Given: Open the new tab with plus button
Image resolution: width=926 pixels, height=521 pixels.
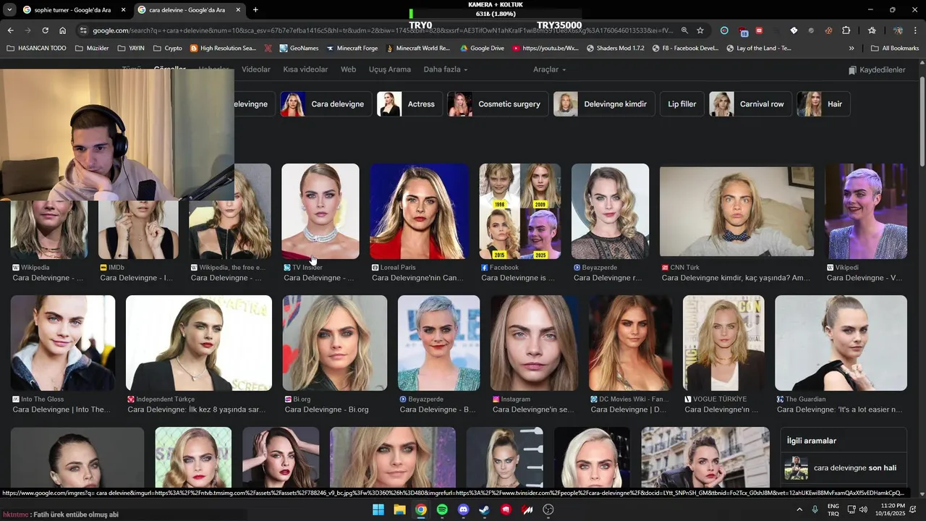Looking at the screenshot, I should 255,9.
